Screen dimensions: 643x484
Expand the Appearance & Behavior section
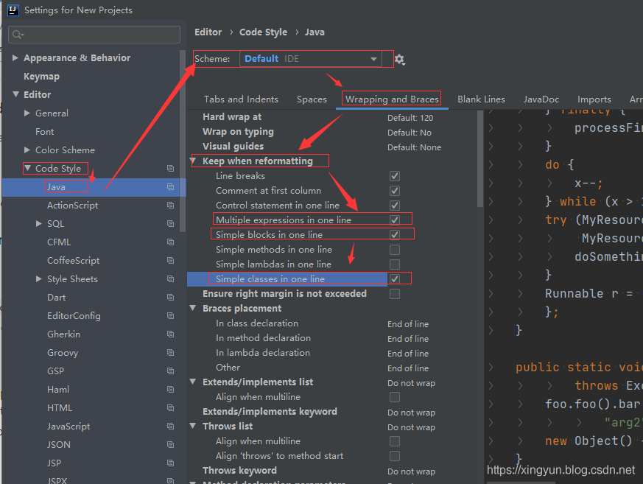(x=16, y=58)
